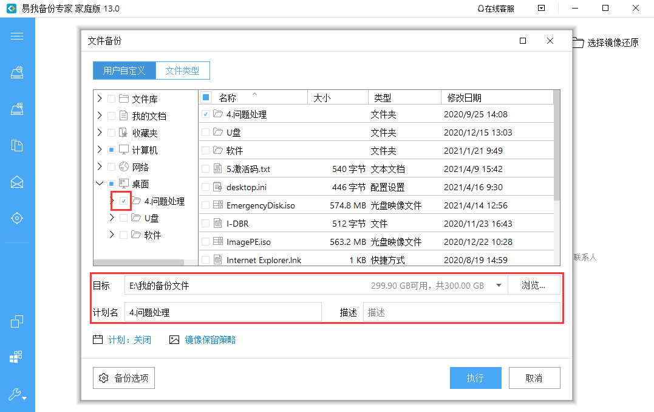Open file backup from the sidebar

tap(17, 145)
